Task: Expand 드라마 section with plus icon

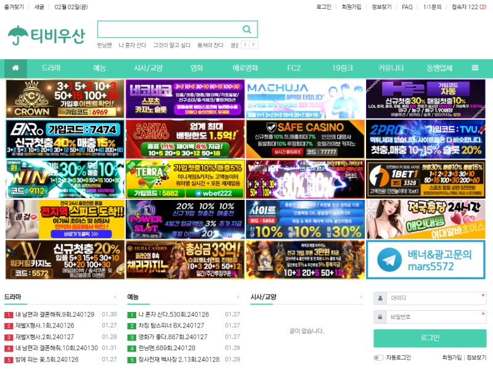Action: pos(116,297)
